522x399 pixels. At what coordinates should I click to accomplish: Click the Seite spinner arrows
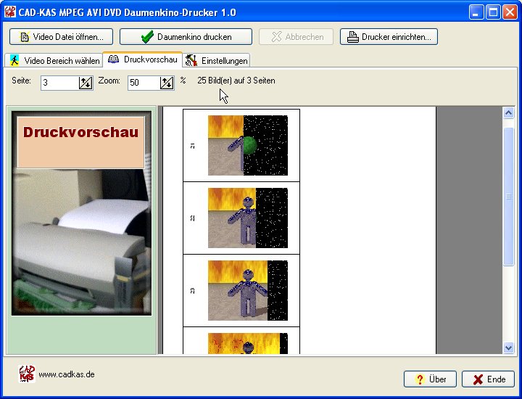[x=86, y=83]
